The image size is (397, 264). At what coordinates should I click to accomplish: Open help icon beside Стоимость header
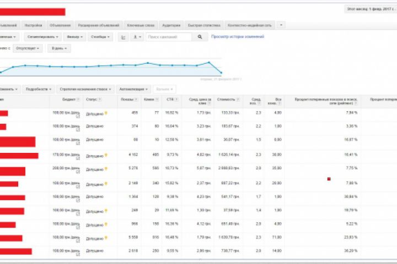[x=238, y=100]
